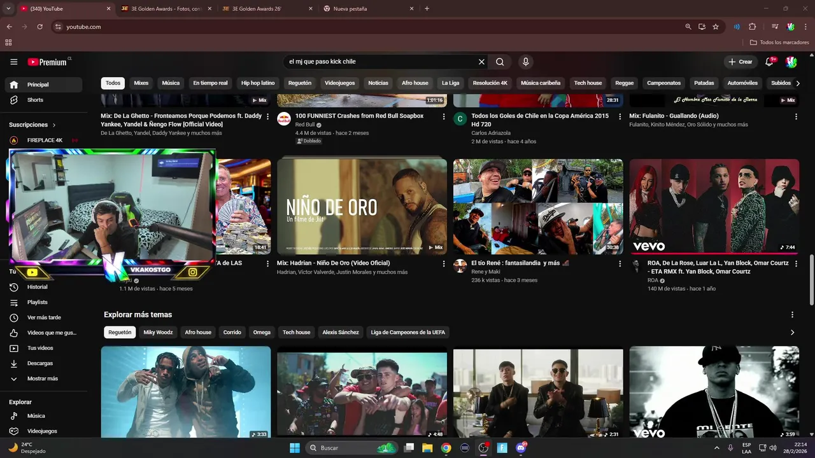This screenshot has height=458, width=815.
Task: Open Ver más tarde list
Action: [x=43, y=317]
